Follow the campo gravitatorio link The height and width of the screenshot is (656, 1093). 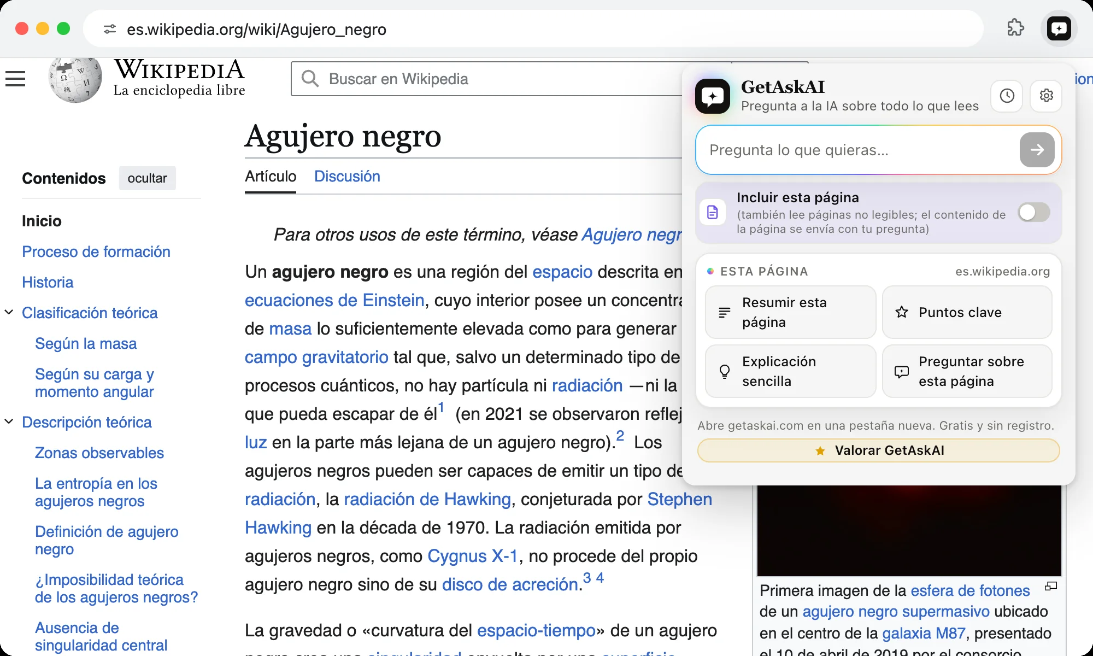click(x=316, y=357)
